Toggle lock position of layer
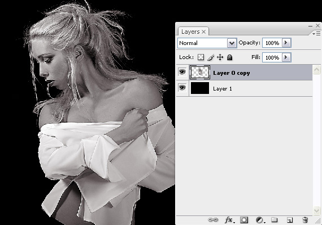 point(220,57)
